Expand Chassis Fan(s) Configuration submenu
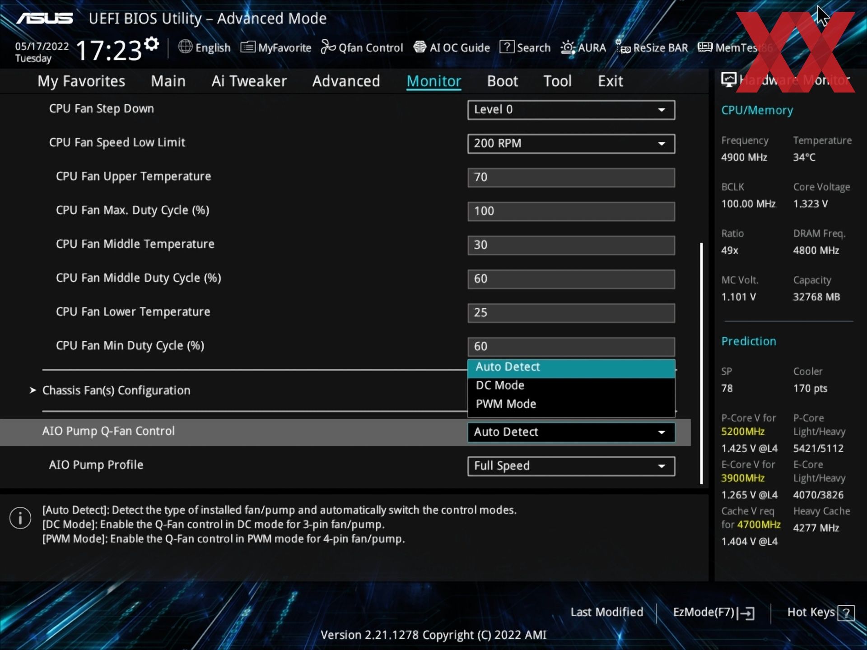Viewport: 867px width, 650px height. click(116, 390)
